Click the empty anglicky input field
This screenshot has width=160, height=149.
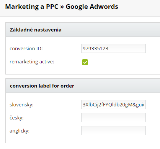pos(113,131)
